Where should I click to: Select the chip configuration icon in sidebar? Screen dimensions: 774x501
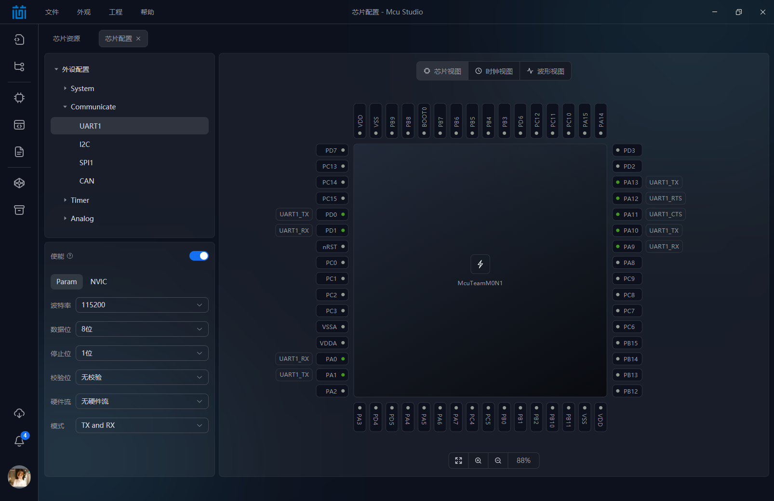point(19,98)
